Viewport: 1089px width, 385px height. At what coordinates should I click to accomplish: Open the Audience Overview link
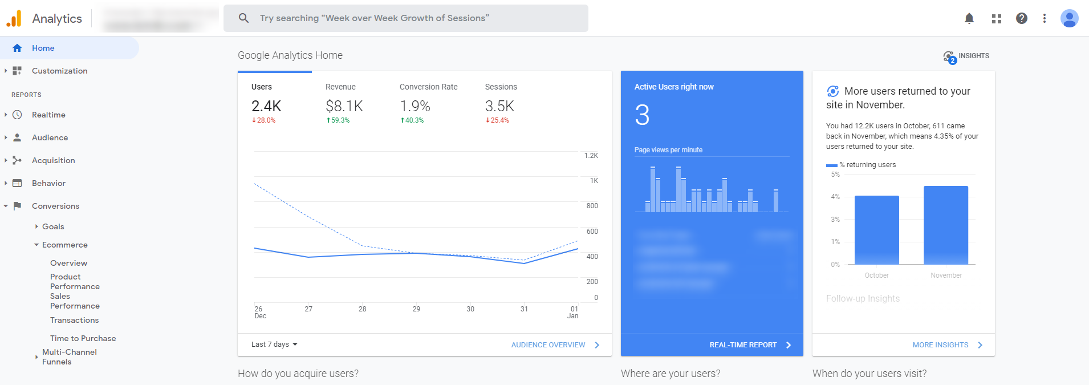[x=548, y=345]
